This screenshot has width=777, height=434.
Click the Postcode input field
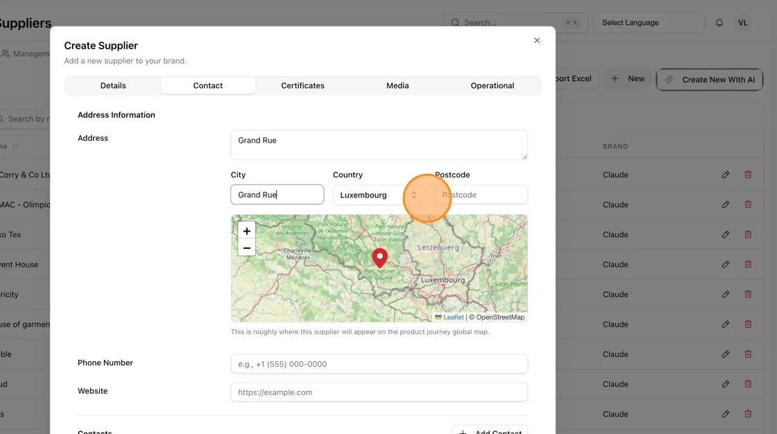pyautogui.click(x=481, y=195)
